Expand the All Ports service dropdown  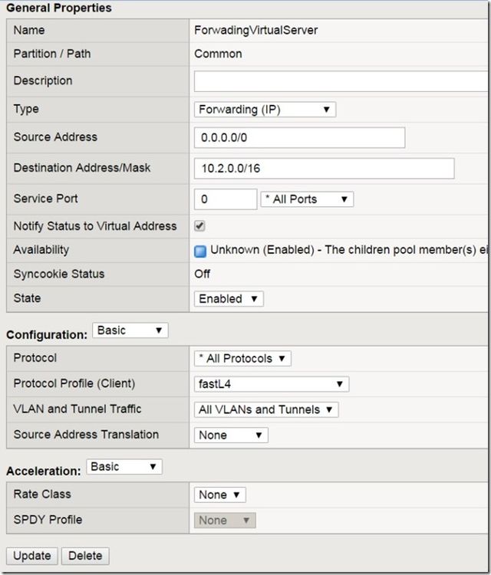click(x=307, y=199)
